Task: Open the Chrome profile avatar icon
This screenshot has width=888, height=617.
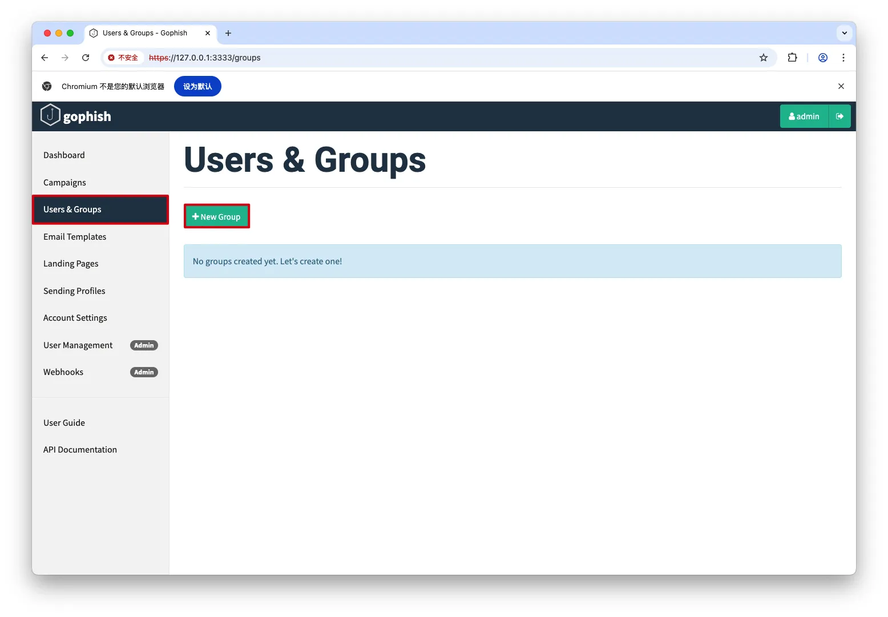Action: (822, 58)
